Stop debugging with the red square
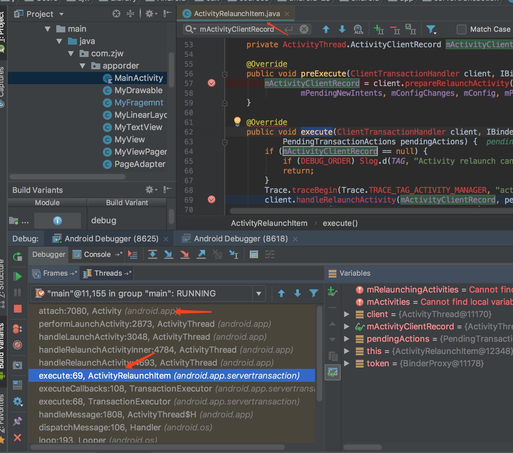 point(17,309)
